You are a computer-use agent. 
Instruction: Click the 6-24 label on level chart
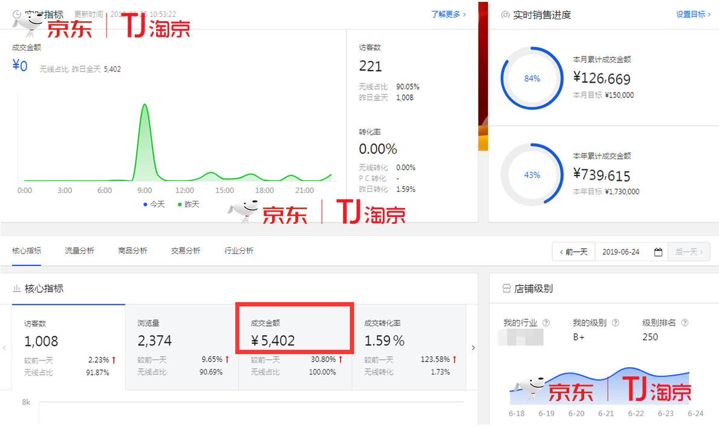695,413
